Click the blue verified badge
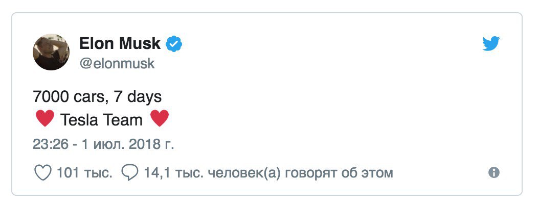The height and width of the screenshot is (204, 539). (x=174, y=44)
